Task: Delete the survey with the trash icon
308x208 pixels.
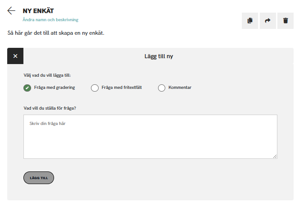Action: [x=285, y=21]
